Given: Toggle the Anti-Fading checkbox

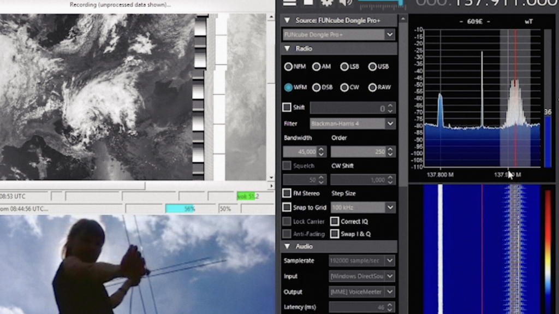Looking at the screenshot, I should 287,234.
